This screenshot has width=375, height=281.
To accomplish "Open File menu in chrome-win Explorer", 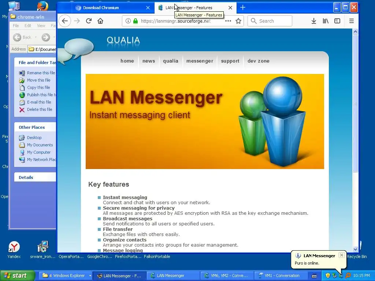I will (16, 26).
